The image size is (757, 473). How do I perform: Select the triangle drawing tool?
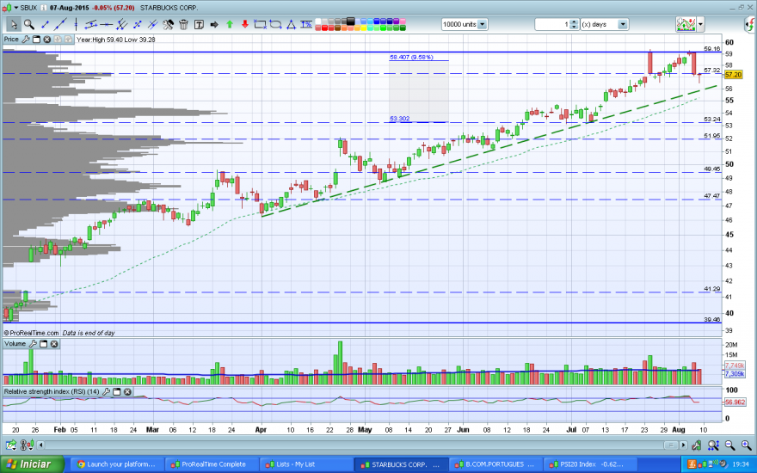coord(291,24)
